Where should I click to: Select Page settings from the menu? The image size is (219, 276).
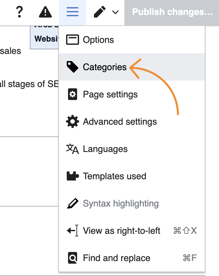point(110,94)
